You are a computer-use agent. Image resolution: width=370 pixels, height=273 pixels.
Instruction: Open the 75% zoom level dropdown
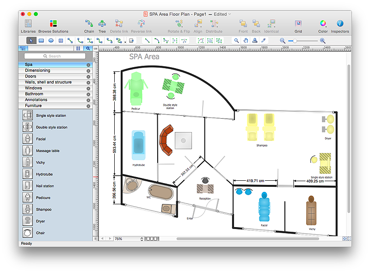tap(129, 239)
